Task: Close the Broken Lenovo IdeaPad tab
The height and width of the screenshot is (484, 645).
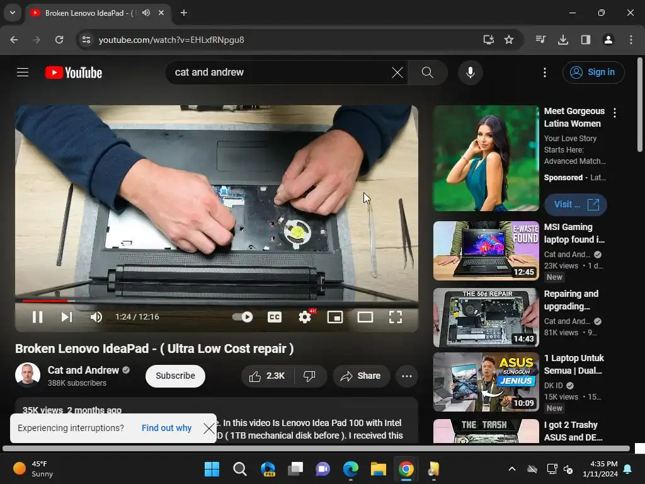Action: 161,13
